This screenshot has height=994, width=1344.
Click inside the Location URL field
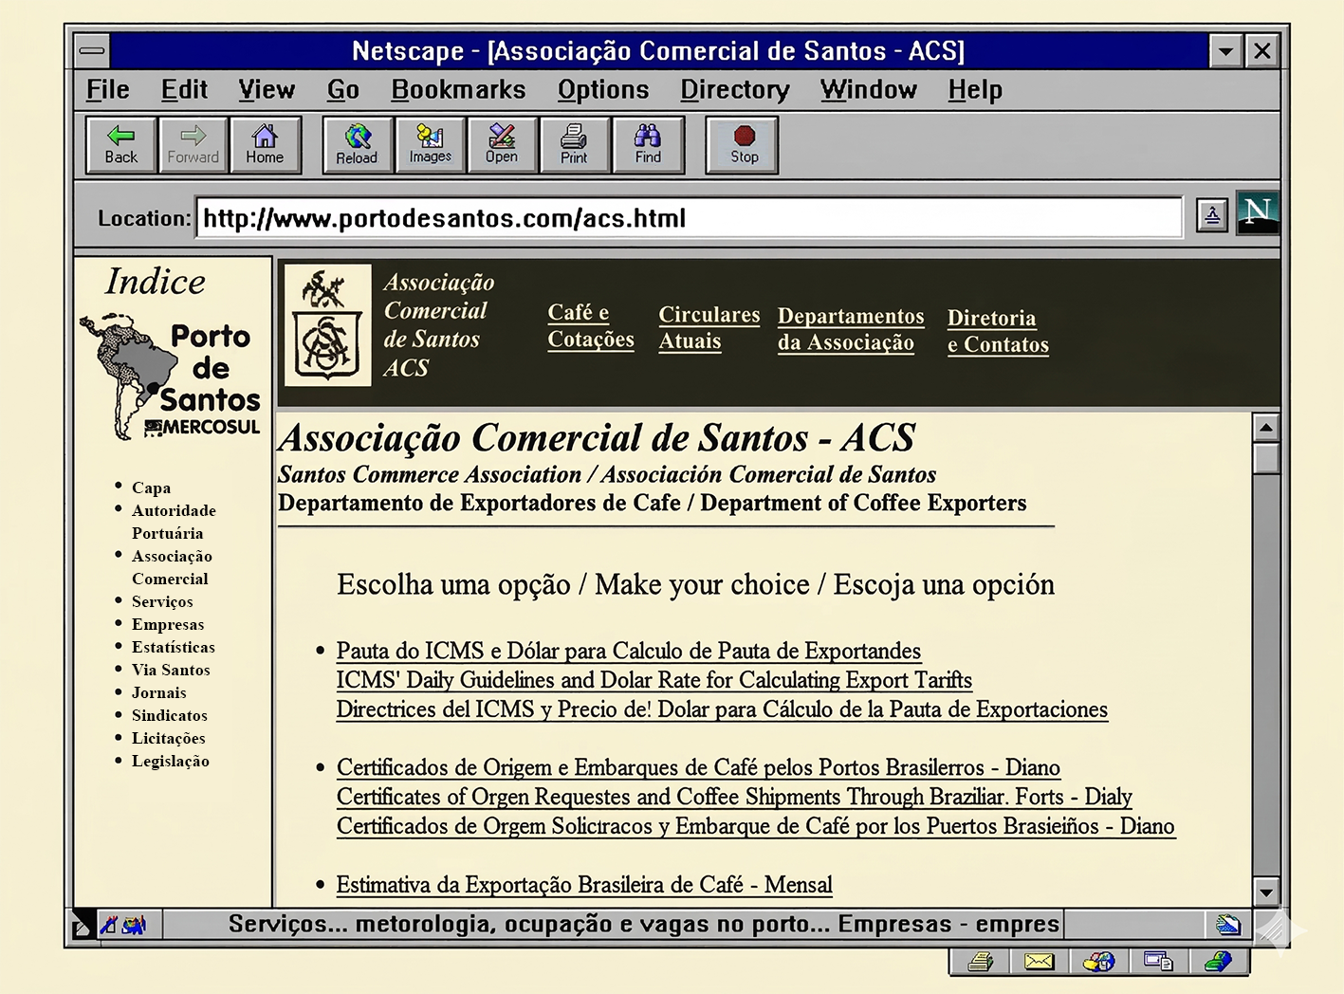tap(688, 218)
